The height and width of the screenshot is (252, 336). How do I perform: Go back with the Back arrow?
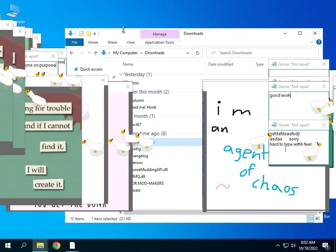[x=72, y=53]
